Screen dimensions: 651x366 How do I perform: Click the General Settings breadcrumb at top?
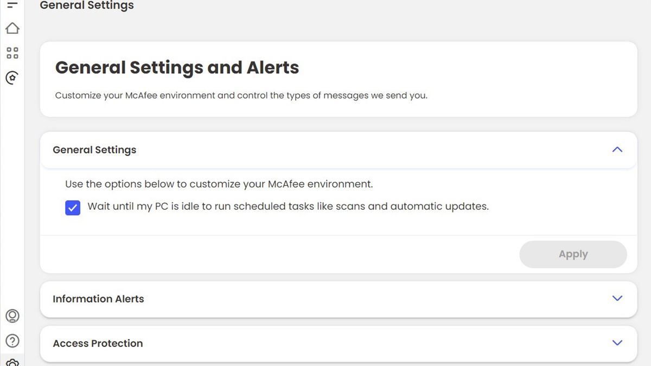coord(86,5)
